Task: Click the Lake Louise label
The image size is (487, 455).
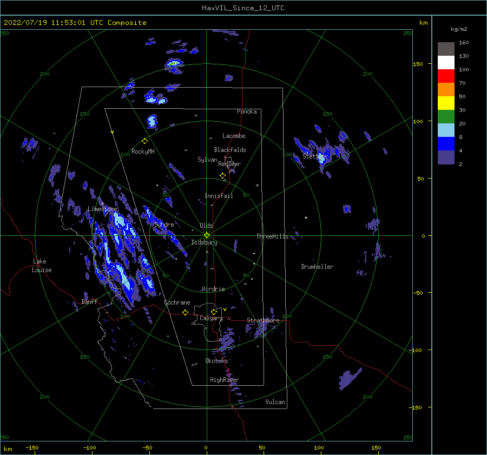Action: 42,266
